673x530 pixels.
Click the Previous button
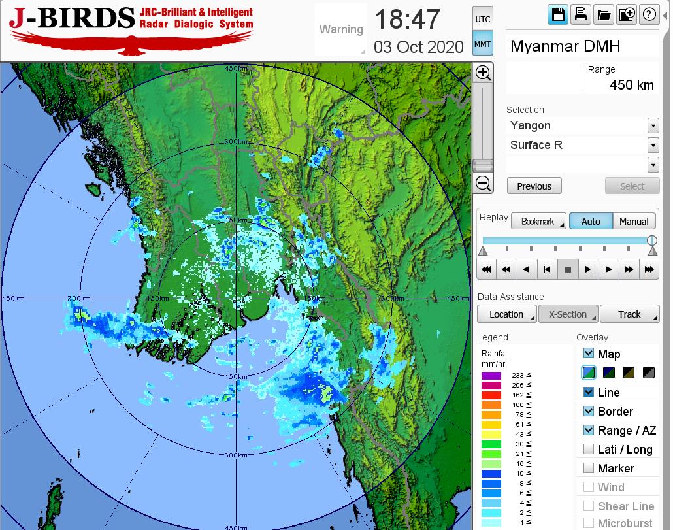tap(534, 186)
